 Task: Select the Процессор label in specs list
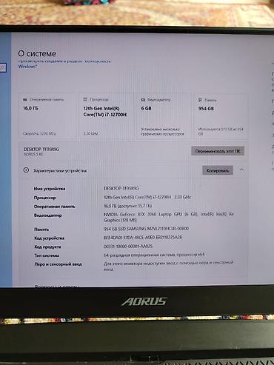tap(44, 198)
